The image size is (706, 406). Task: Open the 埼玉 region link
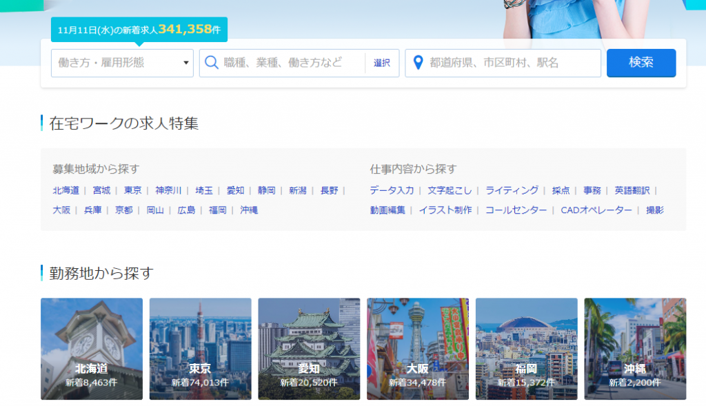[x=204, y=190]
